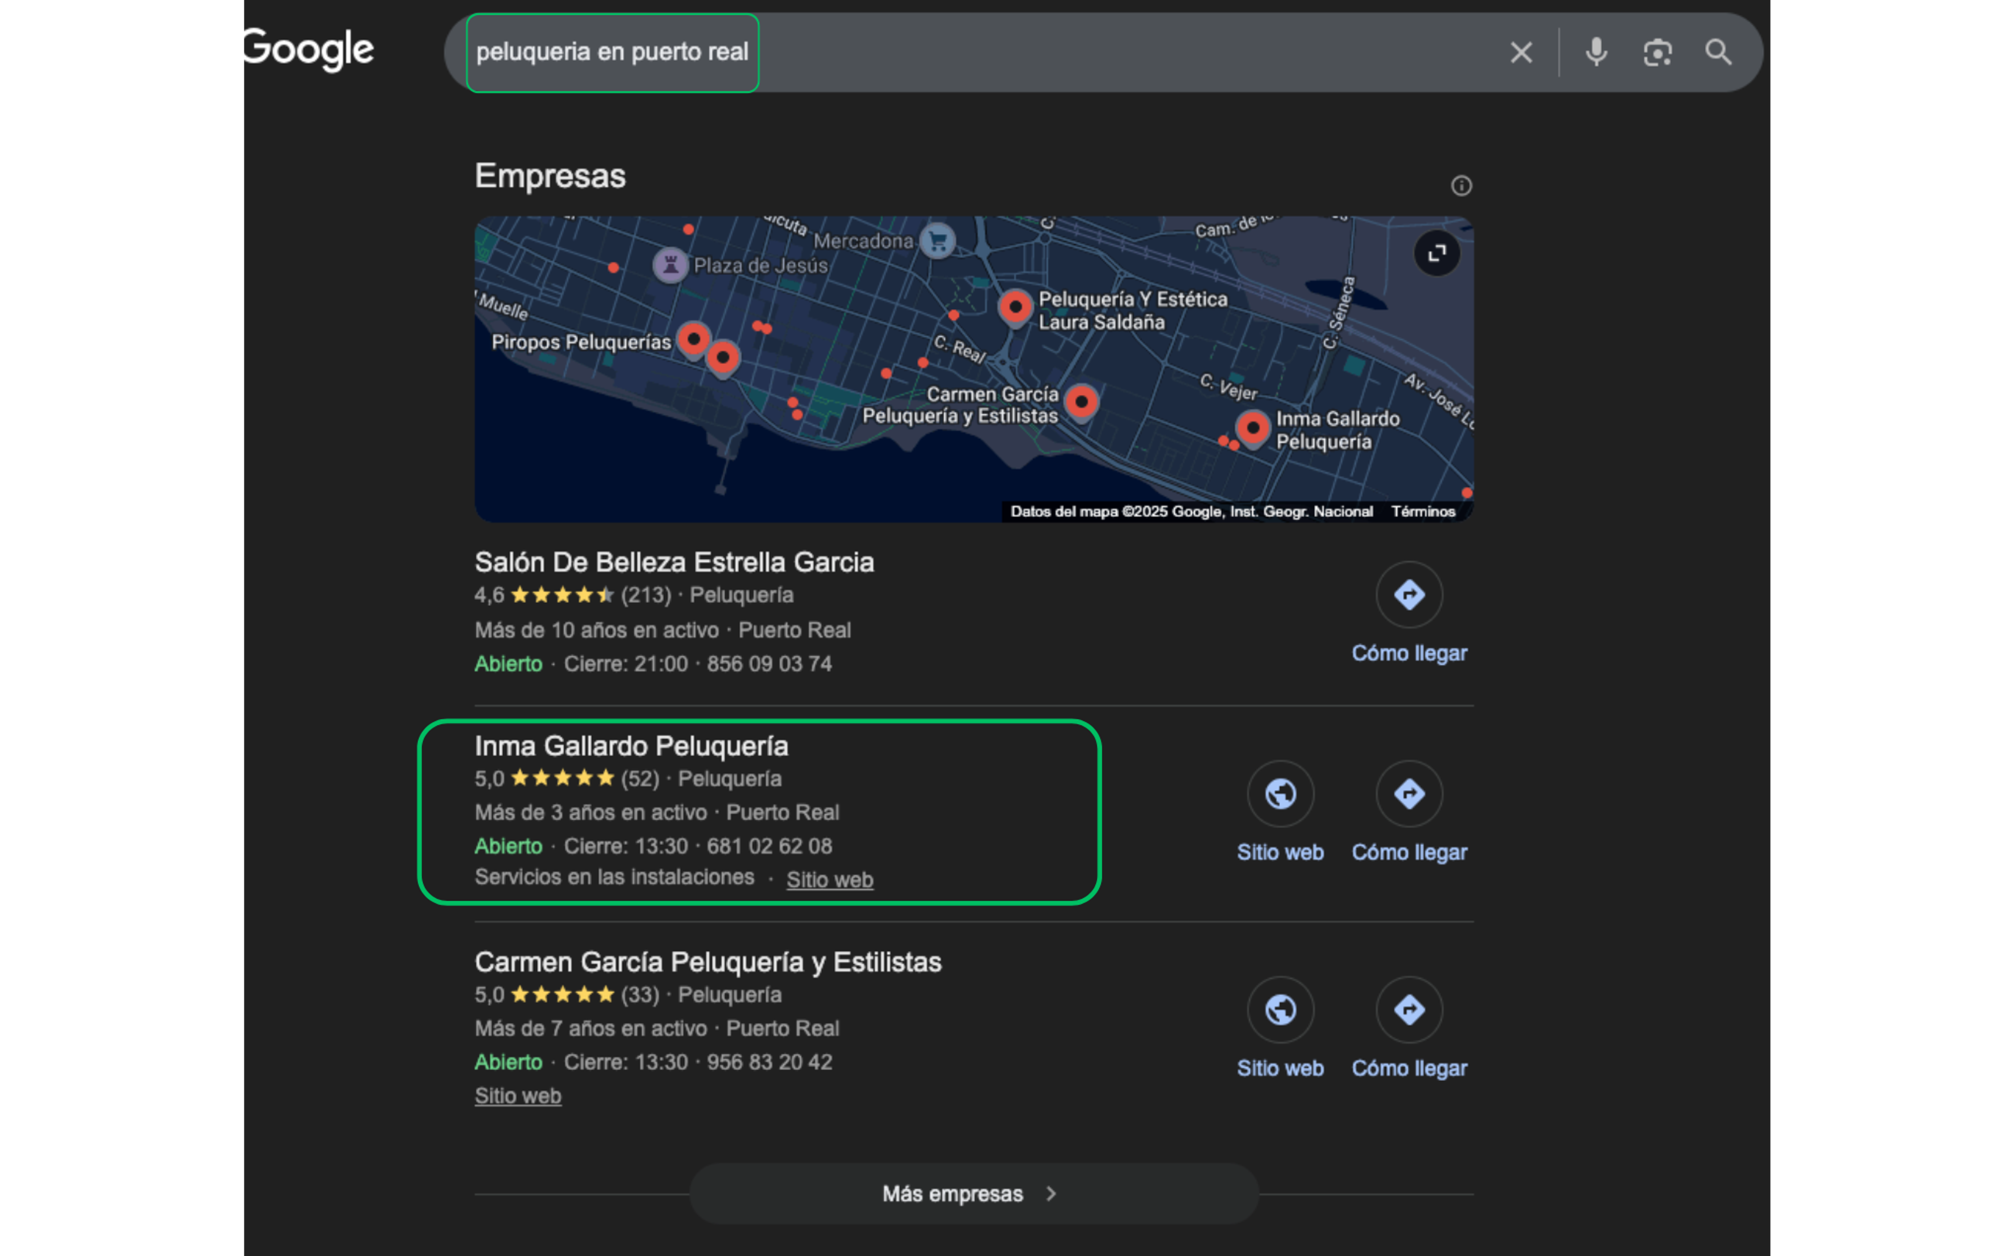This screenshot has height=1256, width=2014.
Task: Get directions icon for Carmen García Peluquería
Action: coord(1409,1010)
